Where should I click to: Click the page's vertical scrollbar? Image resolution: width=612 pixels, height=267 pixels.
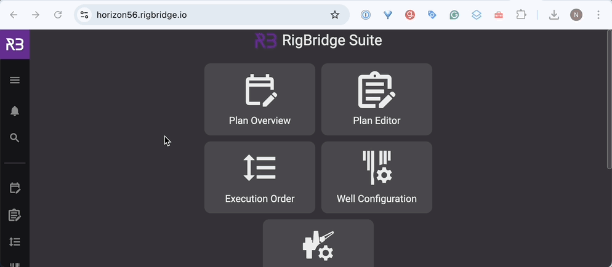(608, 98)
